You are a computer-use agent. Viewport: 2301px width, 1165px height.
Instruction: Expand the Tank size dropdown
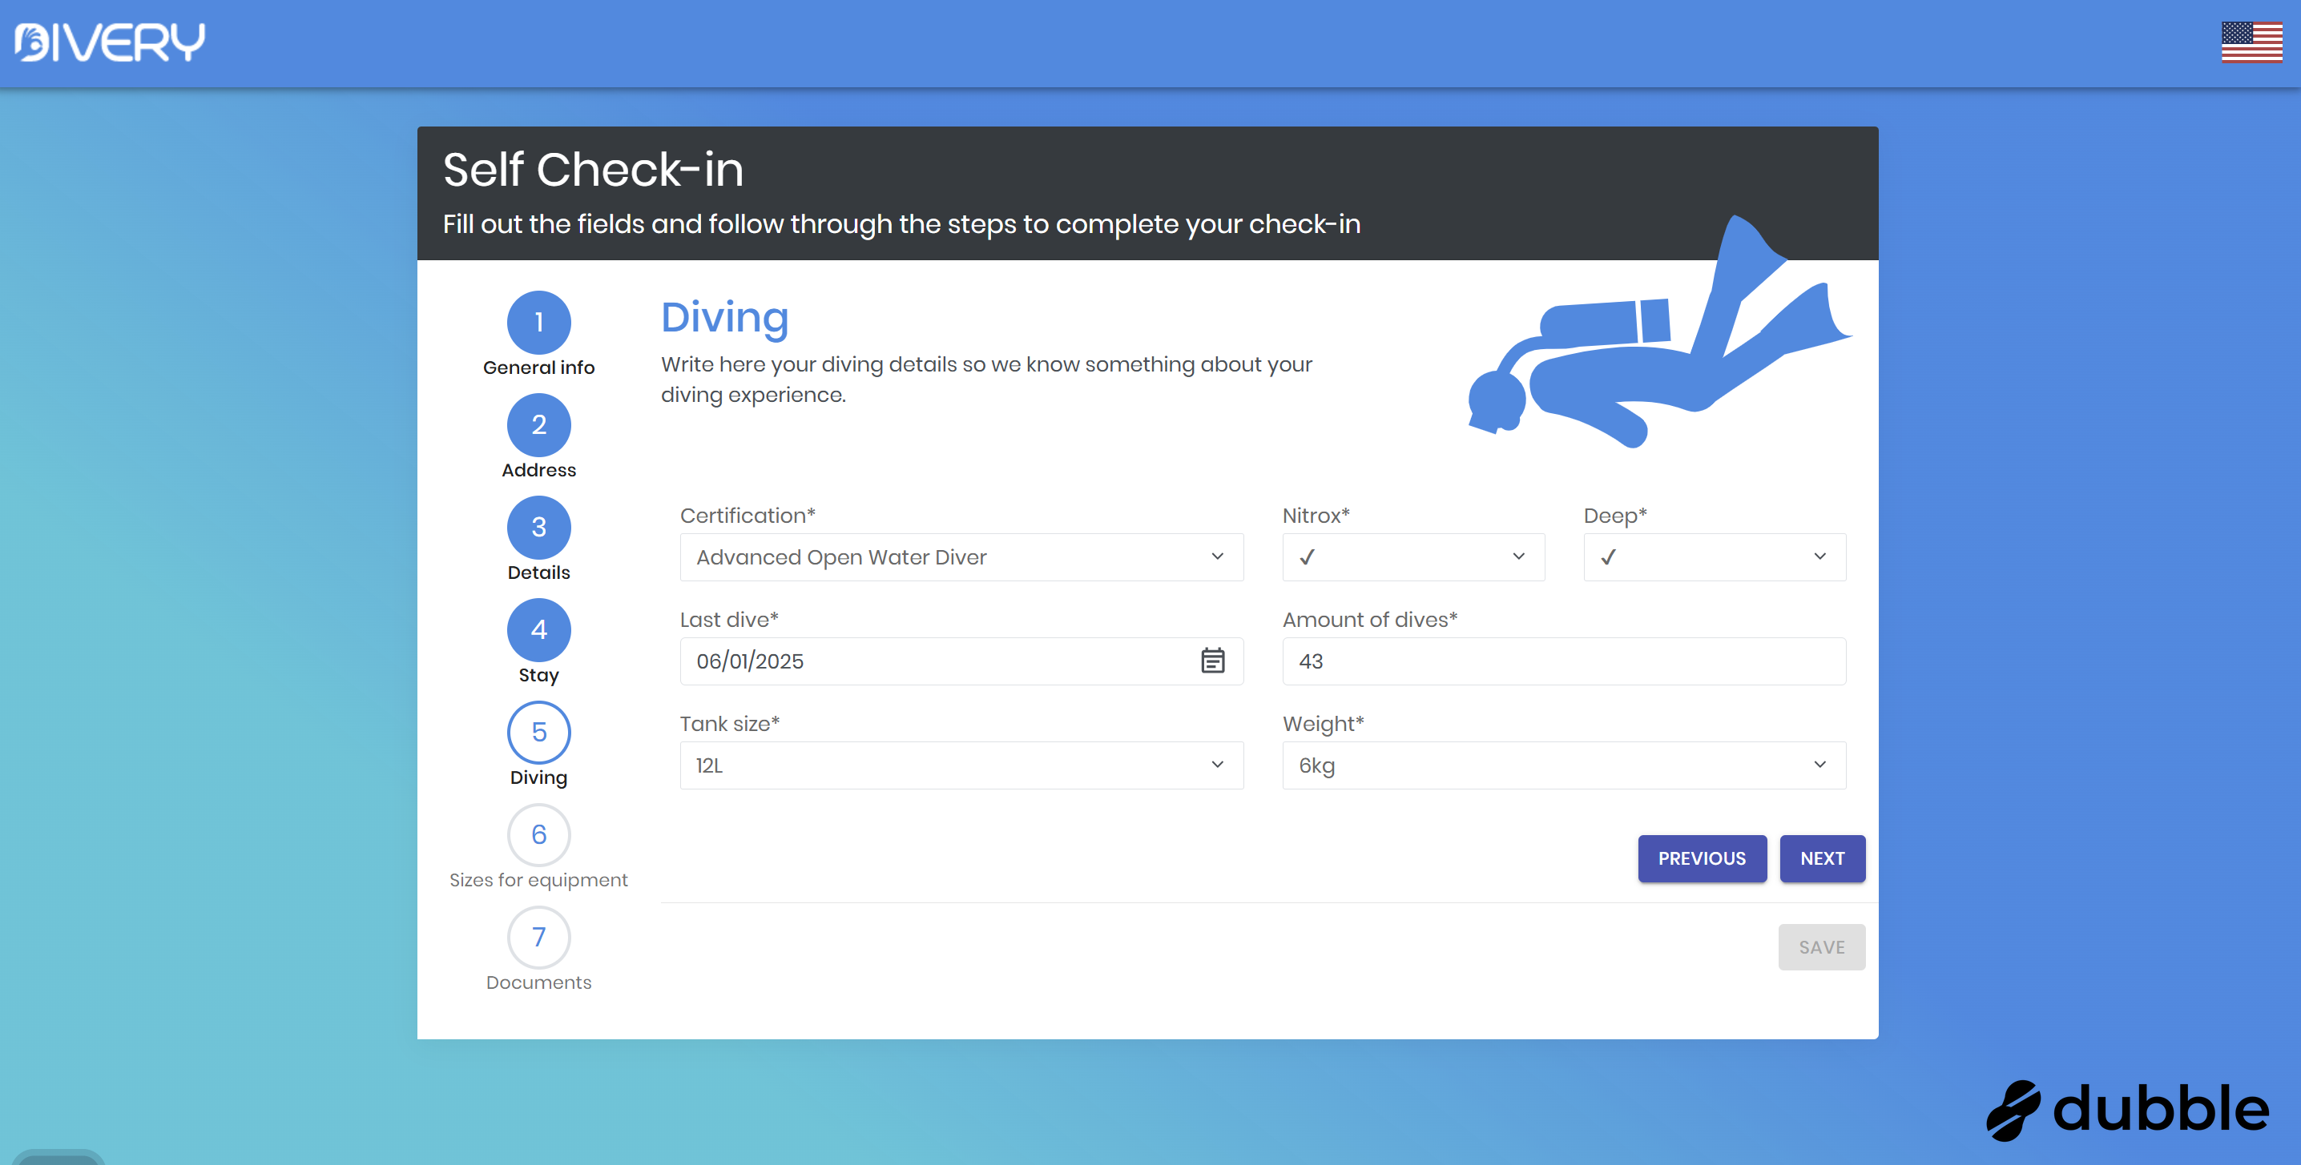[961, 765]
